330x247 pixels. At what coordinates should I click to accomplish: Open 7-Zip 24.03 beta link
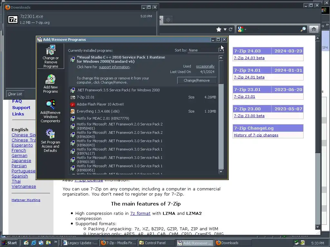[x=249, y=58]
